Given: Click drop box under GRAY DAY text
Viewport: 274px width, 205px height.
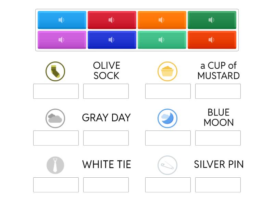Looking at the screenshot, I should [x=106, y=138].
